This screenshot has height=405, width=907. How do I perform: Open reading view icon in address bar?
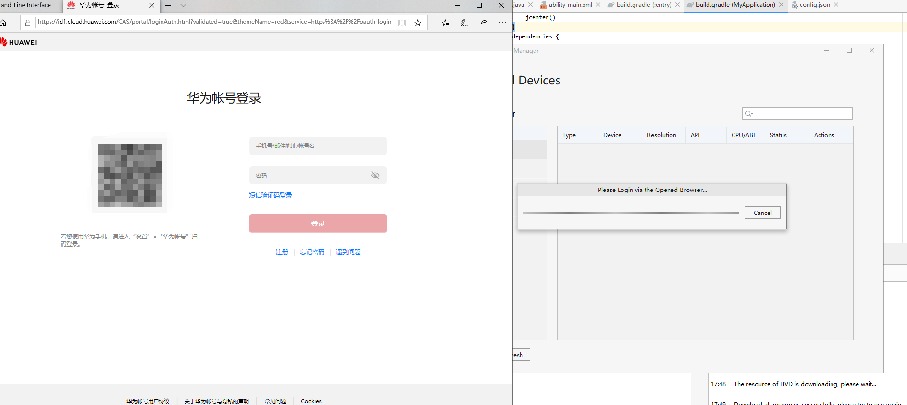click(x=402, y=23)
